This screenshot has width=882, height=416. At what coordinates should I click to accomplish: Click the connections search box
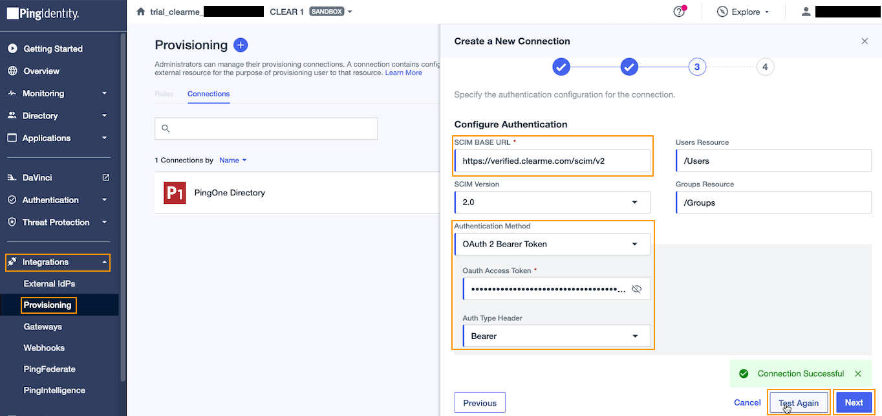[266, 128]
